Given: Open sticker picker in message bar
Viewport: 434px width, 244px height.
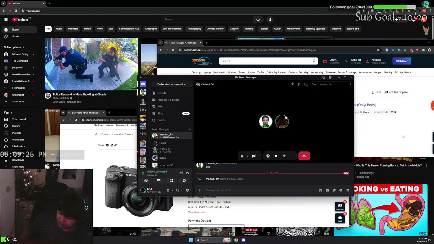Looking at the screenshot, I should click(x=334, y=190).
